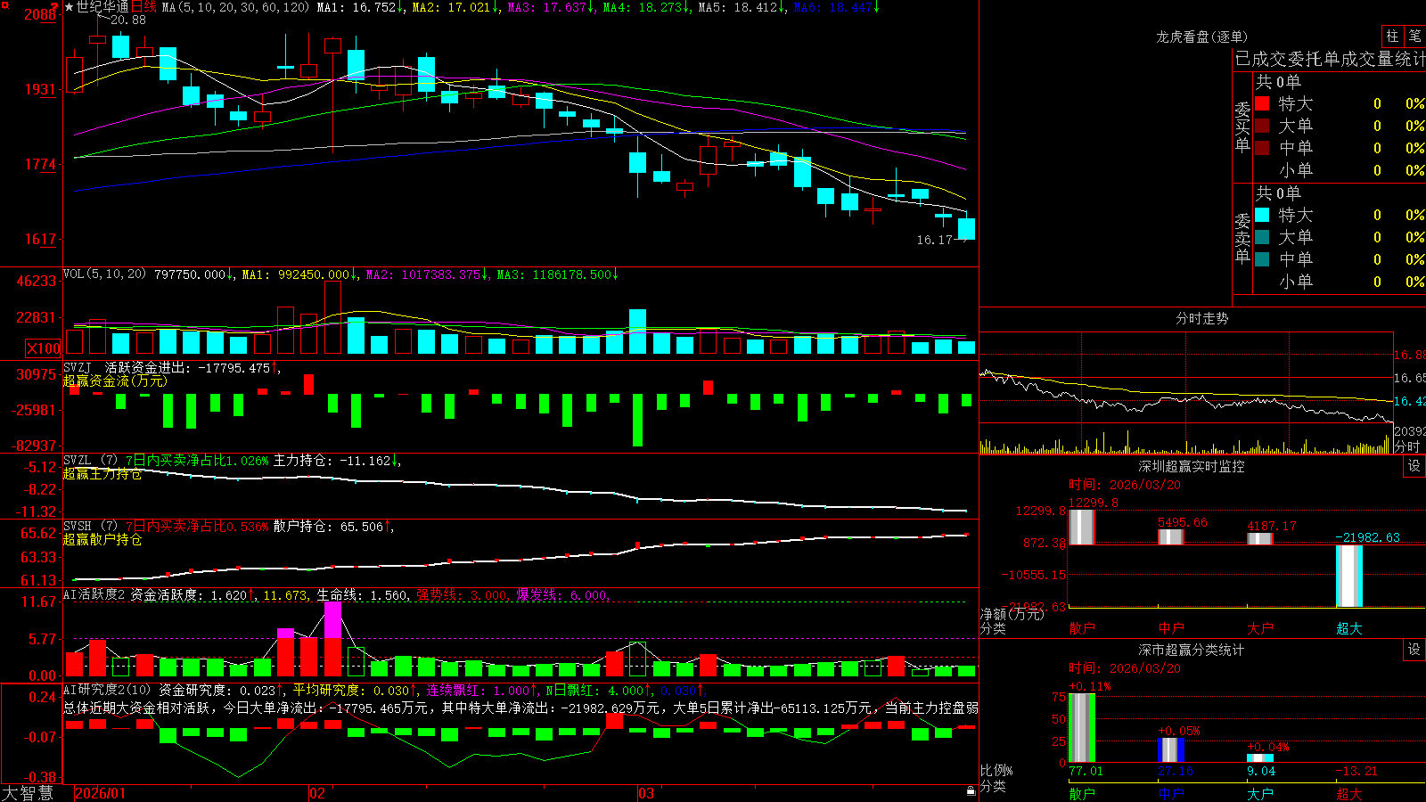Click the VOL(5,10,20) indicator label

(x=104, y=274)
